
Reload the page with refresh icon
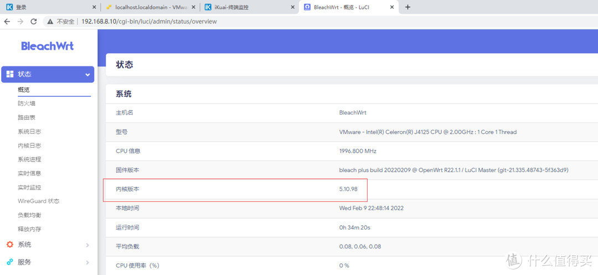pos(34,22)
